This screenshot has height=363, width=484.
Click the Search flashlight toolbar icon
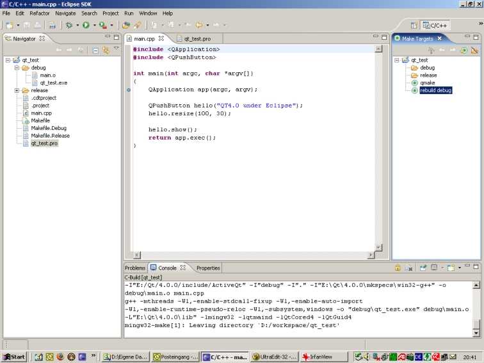click(x=137, y=26)
